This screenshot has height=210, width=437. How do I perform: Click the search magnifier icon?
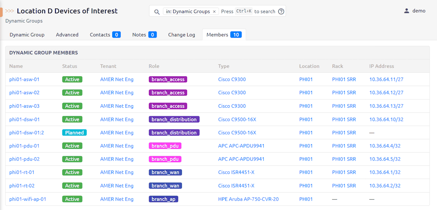157,12
